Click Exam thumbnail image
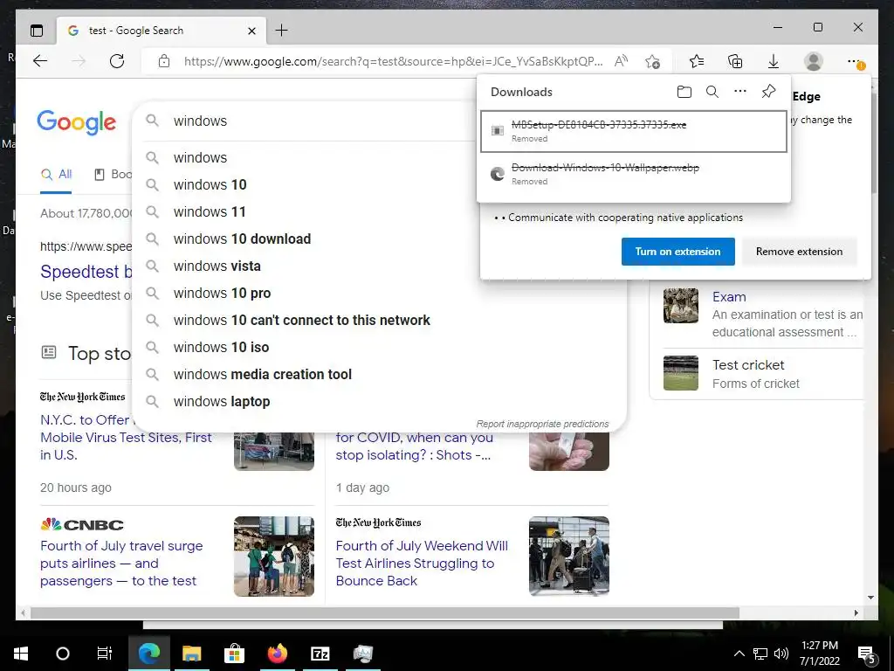 (681, 306)
